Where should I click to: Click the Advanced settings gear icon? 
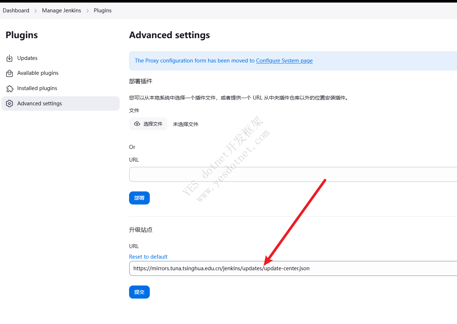(x=10, y=104)
